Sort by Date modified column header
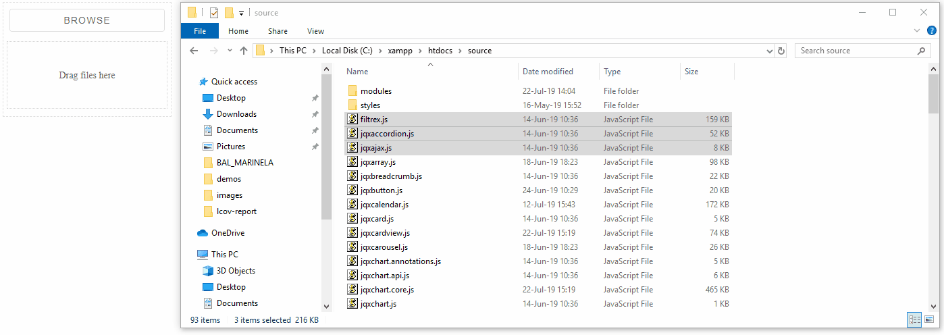Screen dimensions: 944x335 559,72
